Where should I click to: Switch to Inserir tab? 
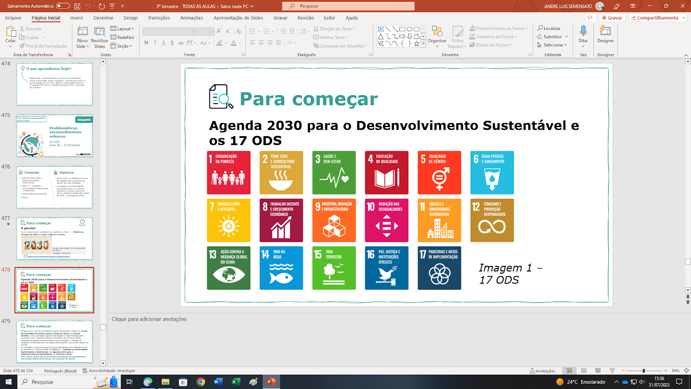coord(76,18)
